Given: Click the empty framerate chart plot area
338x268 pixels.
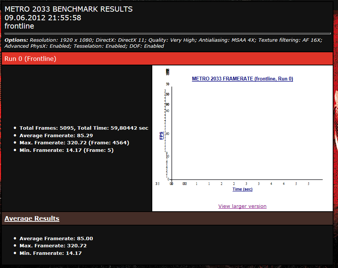Looking at the screenshot, I should pos(244,132).
